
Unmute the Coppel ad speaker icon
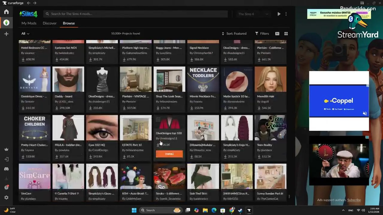coord(364,113)
